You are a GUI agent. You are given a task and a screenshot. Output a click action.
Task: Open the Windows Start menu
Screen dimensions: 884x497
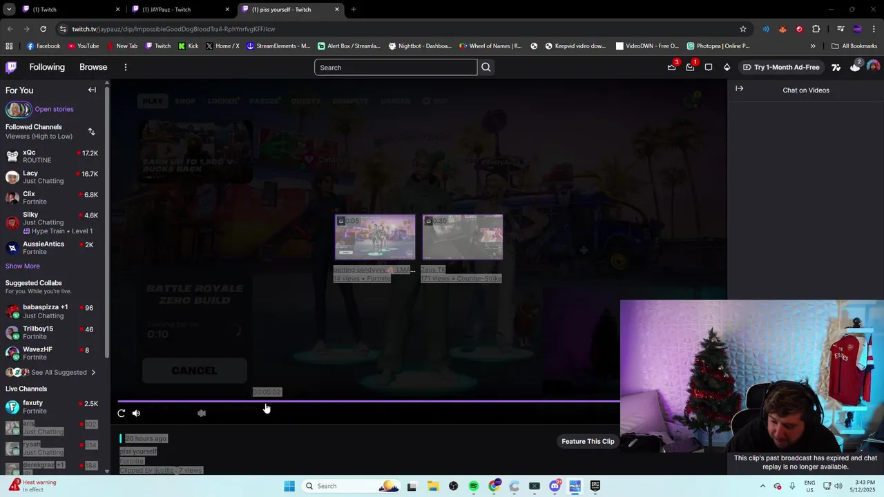pyautogui.click(x=289, y=486)
